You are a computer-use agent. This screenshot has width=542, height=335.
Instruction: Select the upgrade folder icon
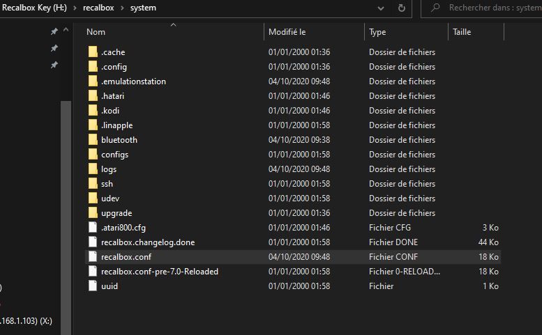pyautogui.click(x=93, y=213)
